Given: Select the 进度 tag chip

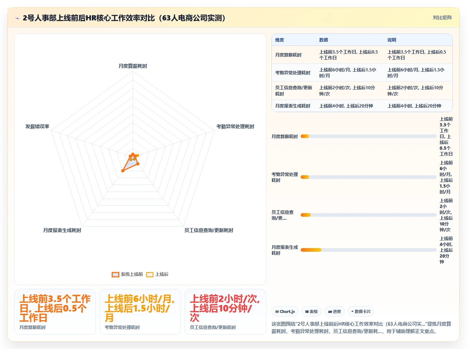Looking at the screenshot, I should coord(335,311).
